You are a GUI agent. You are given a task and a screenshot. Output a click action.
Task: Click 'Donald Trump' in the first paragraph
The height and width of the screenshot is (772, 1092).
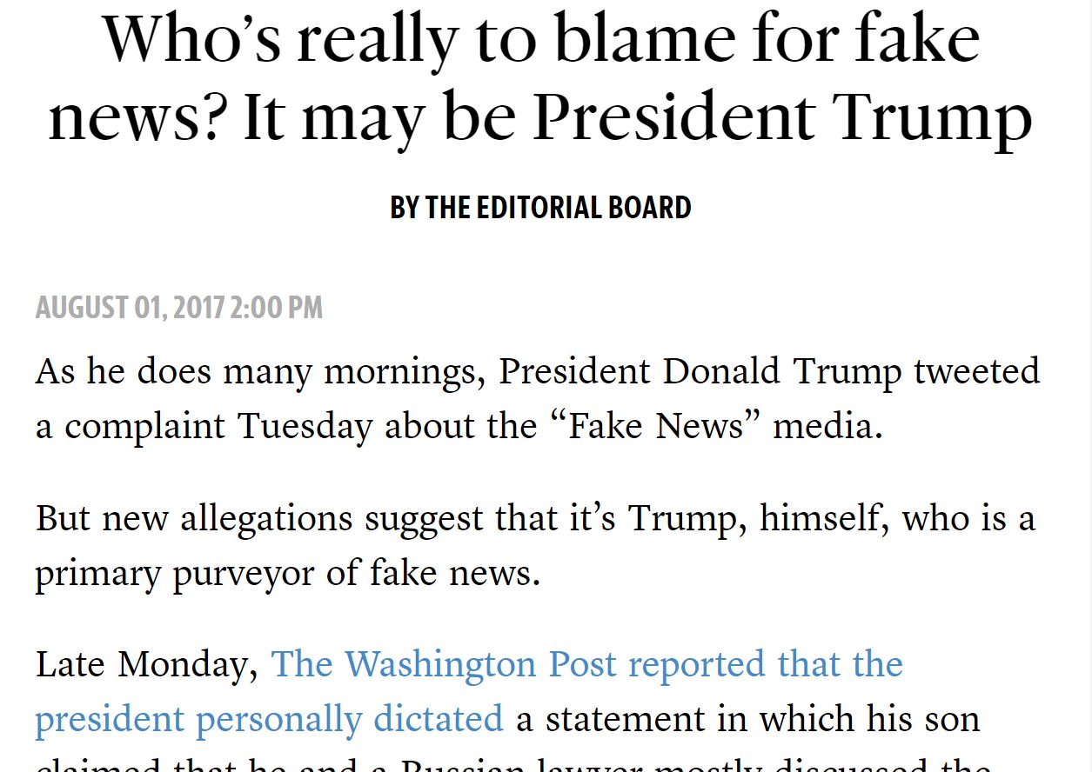(782, 372)
